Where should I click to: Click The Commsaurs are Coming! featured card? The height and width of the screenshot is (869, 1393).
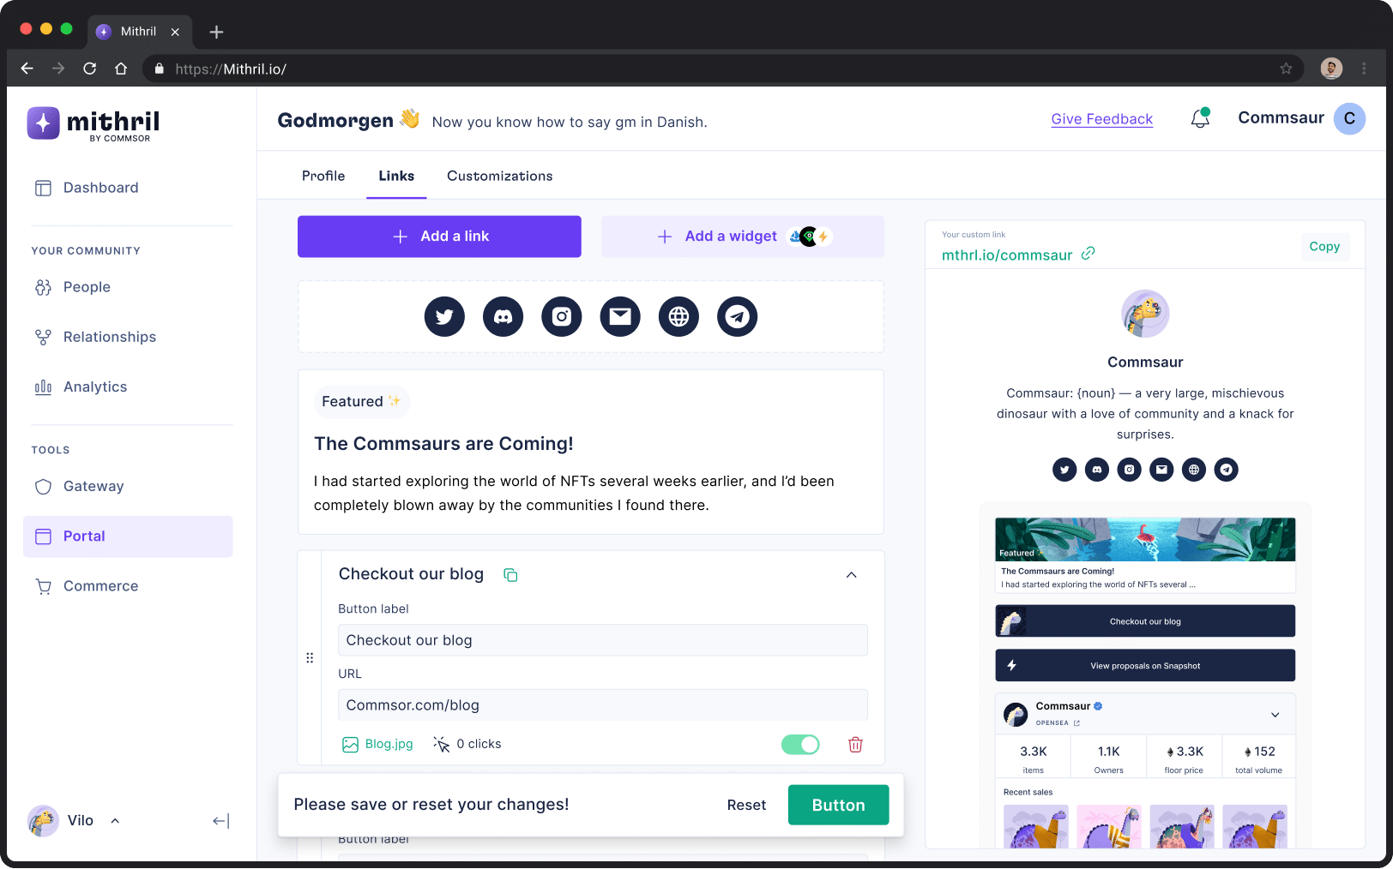point(591,452)
